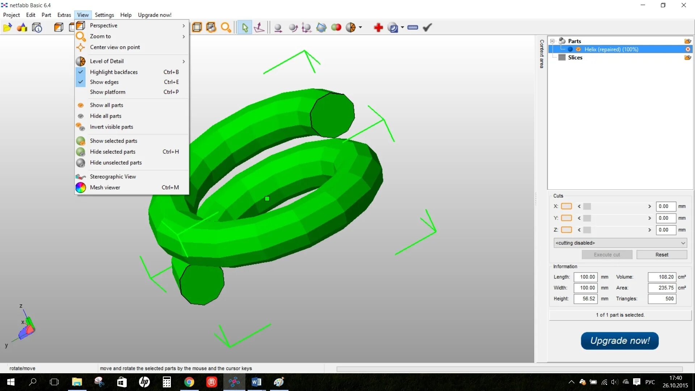695x391 pixels.
Task: Click the open project folder icon
Action: [x=7, y=28]
